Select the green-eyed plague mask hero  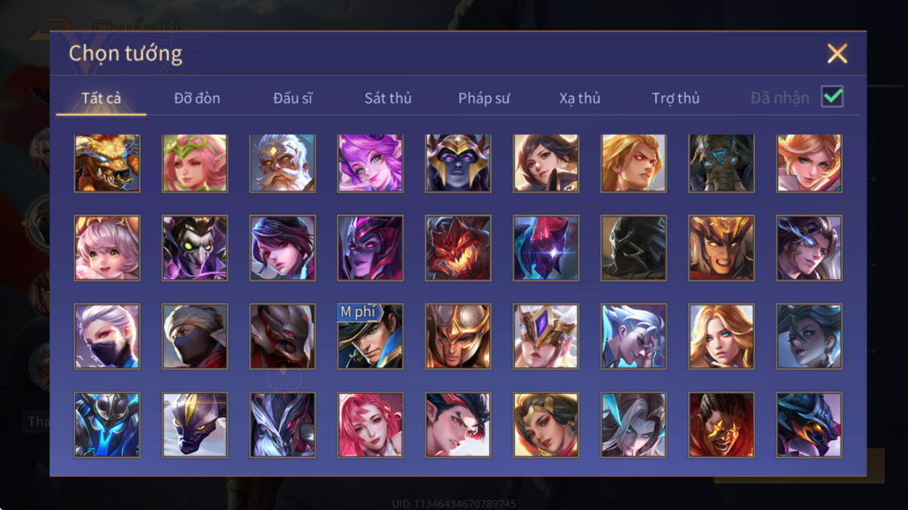[195, 248]
